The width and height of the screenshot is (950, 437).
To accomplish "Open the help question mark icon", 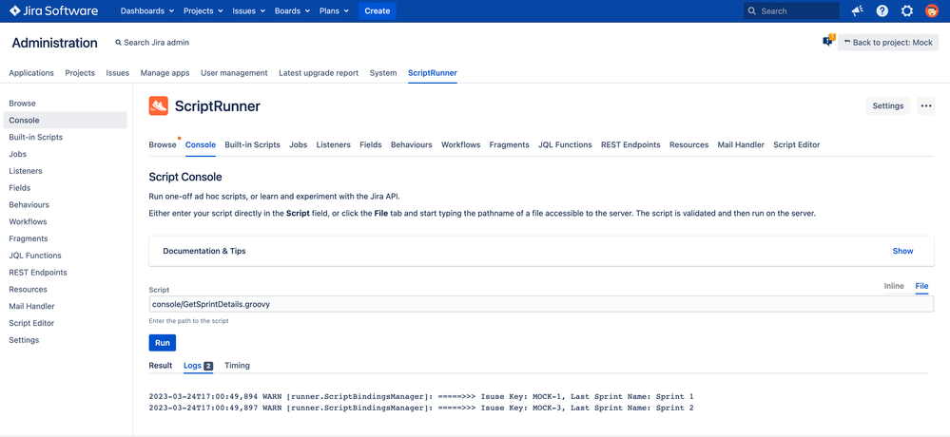I will pos(882,10).
